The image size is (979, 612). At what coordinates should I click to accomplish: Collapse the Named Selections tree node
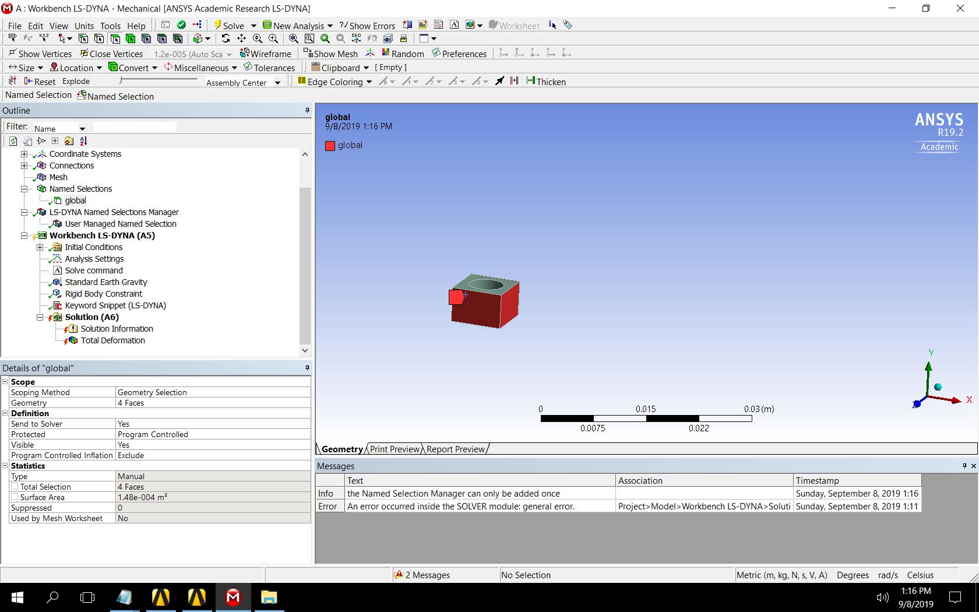pyautogui.click(x=24, y=189)
